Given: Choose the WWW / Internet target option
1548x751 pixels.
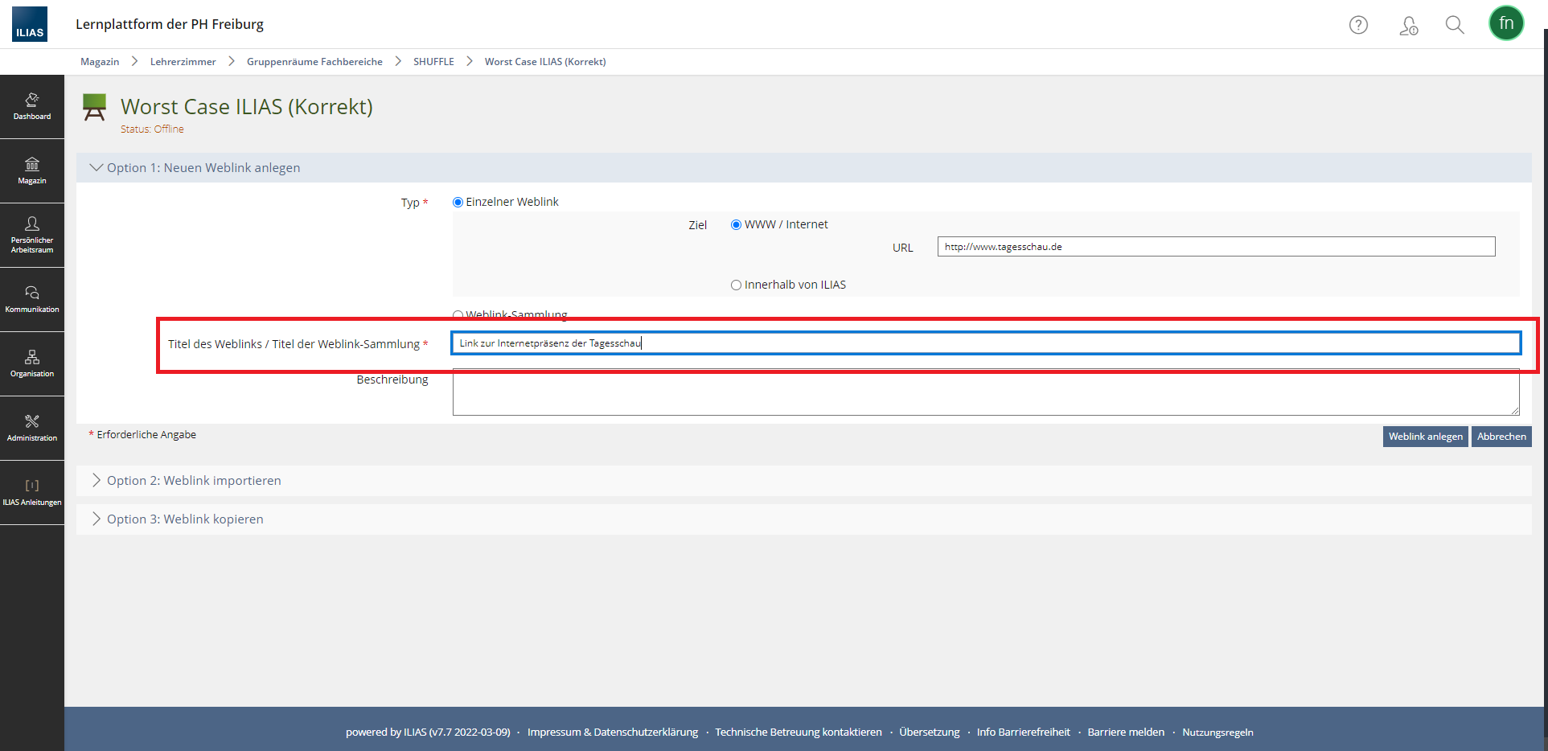Looking at the screenshot, I should point(736,225).
